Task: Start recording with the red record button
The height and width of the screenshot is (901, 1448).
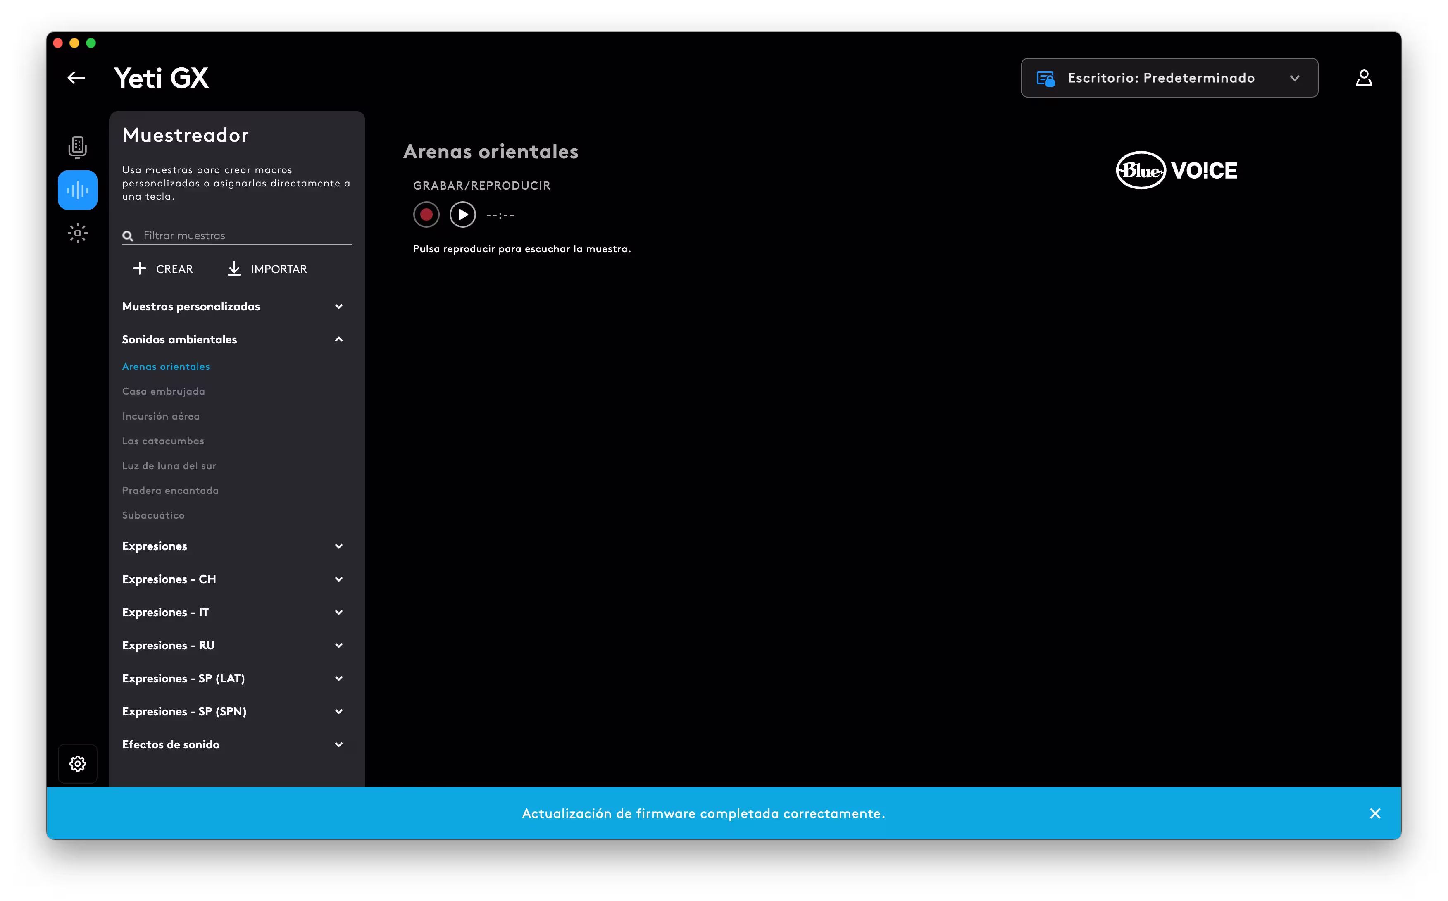Action: coord(426,215)
